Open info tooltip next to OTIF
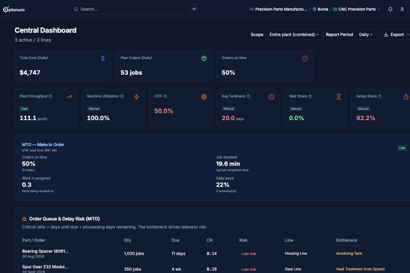 click(x=165, y=96)
